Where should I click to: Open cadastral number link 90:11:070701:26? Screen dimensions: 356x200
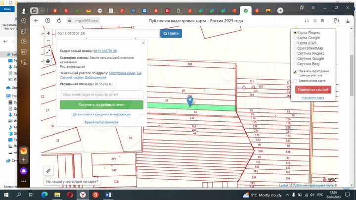click(x=105, y=51)
